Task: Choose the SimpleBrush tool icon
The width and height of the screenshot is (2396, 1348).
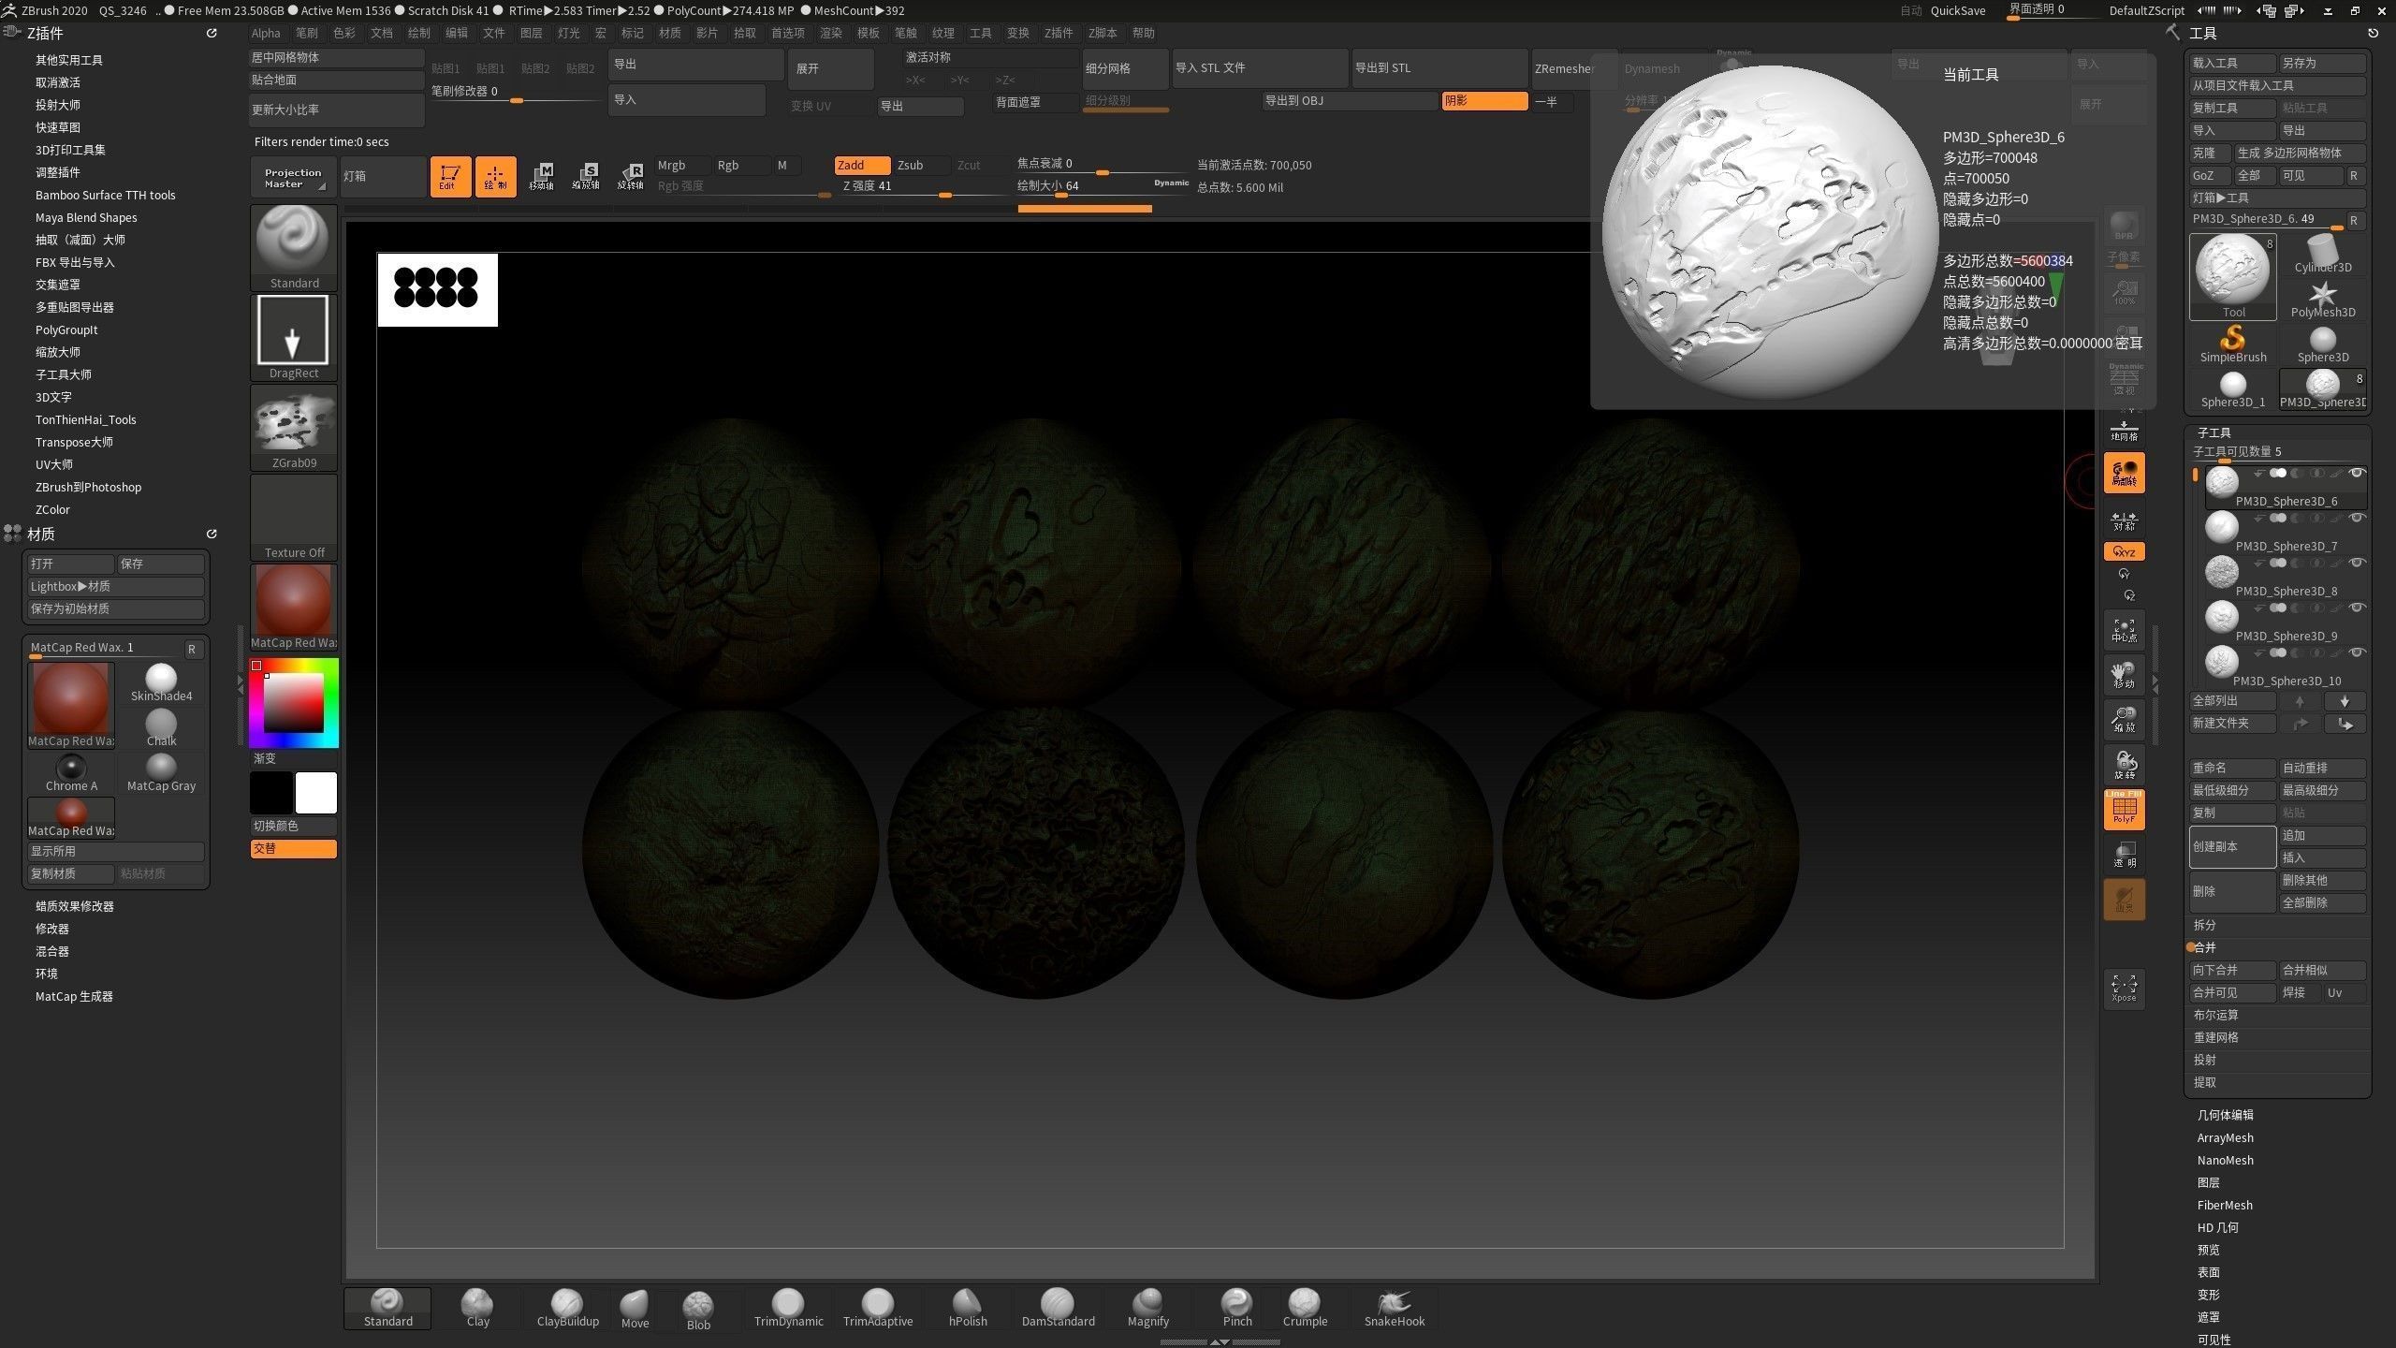Action: click(x=2232, y=344)
